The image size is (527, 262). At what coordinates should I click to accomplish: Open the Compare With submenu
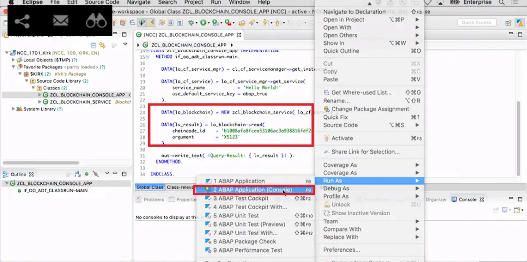370,229
